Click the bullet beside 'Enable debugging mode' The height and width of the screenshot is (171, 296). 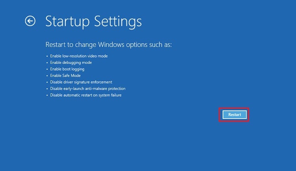(47, 63)
